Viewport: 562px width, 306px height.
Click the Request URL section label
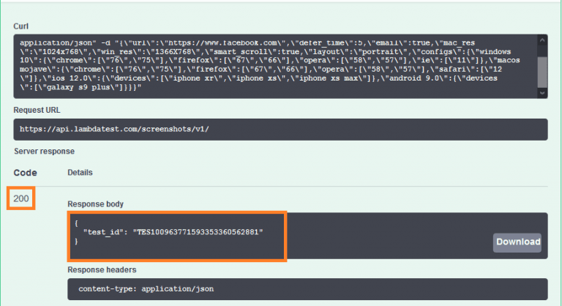click(x=38, y=111)
